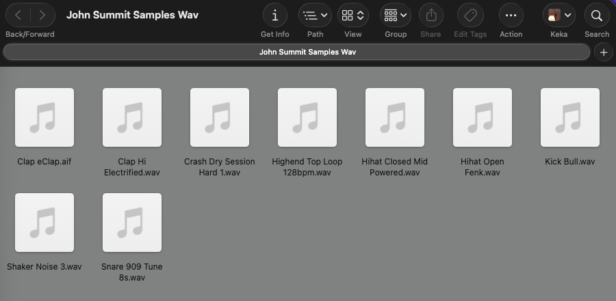Select the John Summit Samples Wav tab
The height and width of the screenshot is (301, 616).
296,52
